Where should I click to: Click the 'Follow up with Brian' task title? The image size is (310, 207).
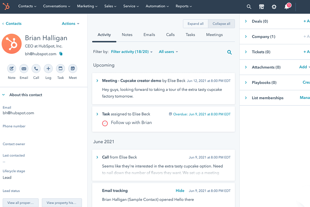(x=131, y=123)
